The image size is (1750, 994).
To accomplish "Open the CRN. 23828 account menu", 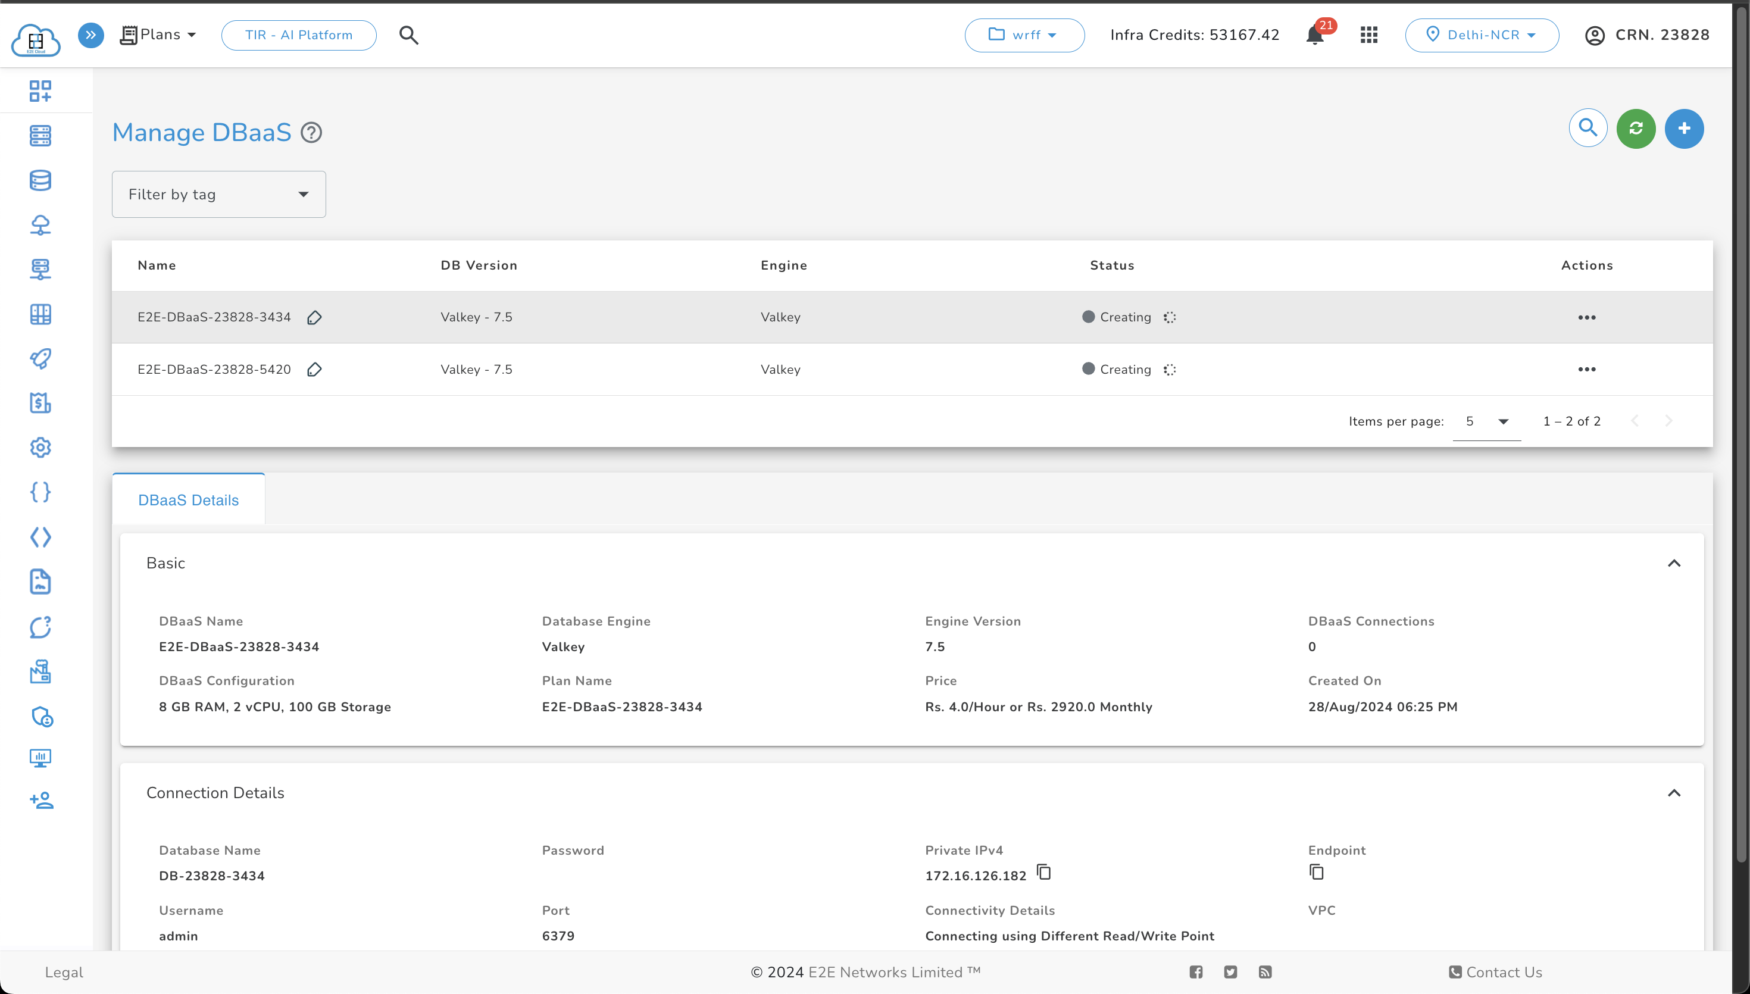I will pyautogui.click(x=1647, y=35).
